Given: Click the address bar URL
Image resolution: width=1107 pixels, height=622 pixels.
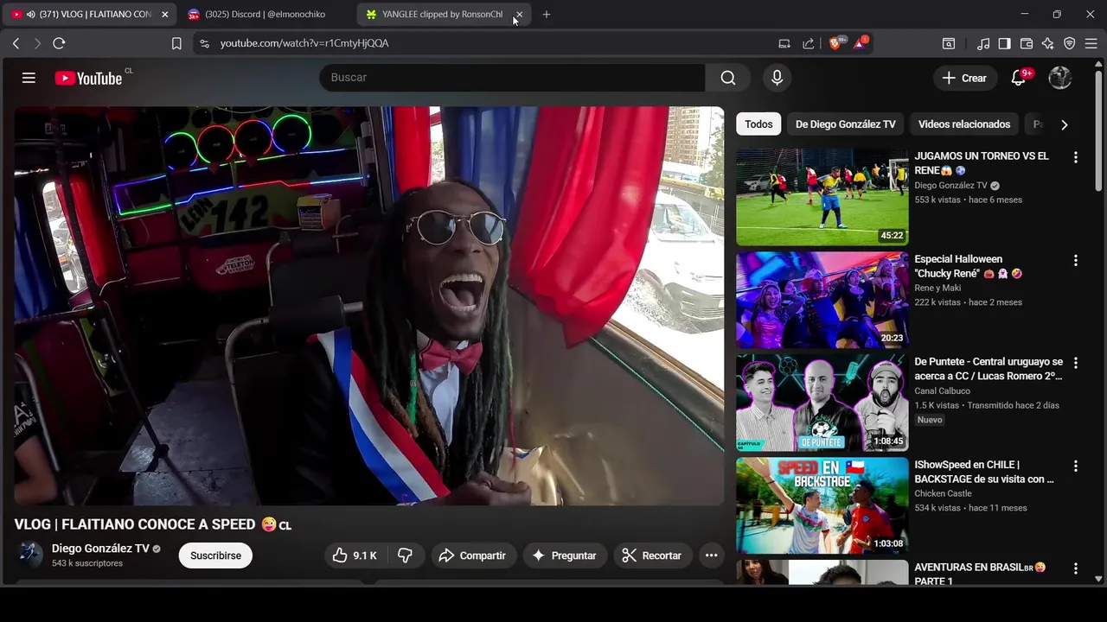Looking at the screenshot, I should [304, 43].
